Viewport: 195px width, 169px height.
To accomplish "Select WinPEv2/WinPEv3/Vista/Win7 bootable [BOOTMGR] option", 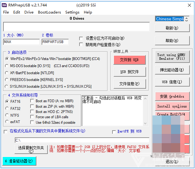I will 7,59.
